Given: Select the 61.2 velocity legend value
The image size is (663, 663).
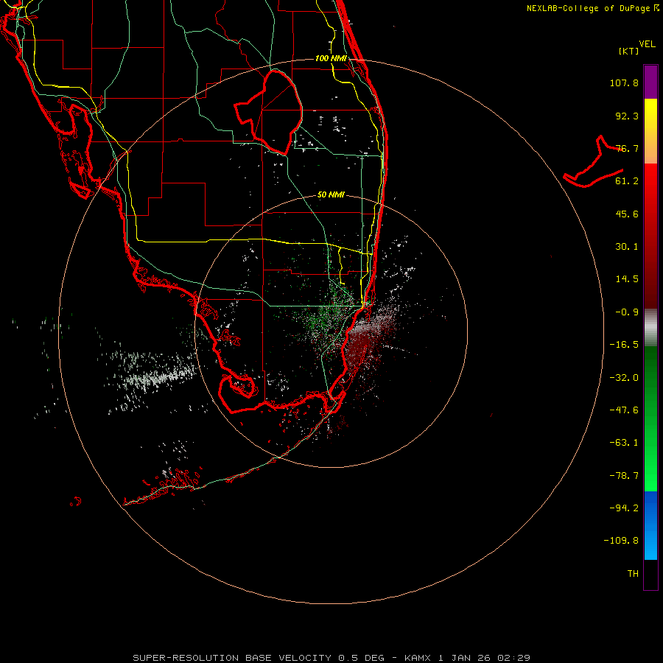Looking at the screenshot, I should click(x=627, y=181).
